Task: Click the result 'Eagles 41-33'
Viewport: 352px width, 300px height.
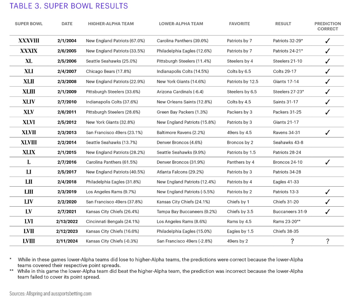Action: (286, 182)
